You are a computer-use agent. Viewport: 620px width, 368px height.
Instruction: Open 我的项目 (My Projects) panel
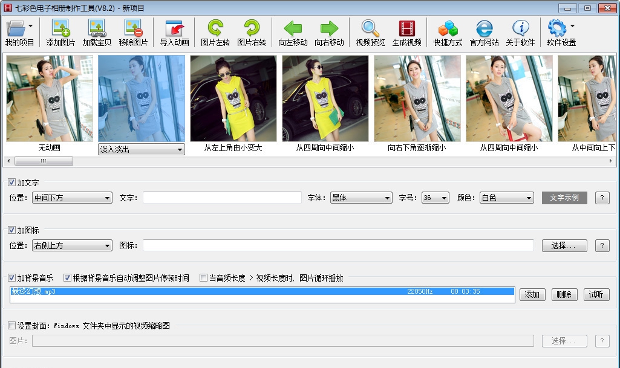[18, 33]
